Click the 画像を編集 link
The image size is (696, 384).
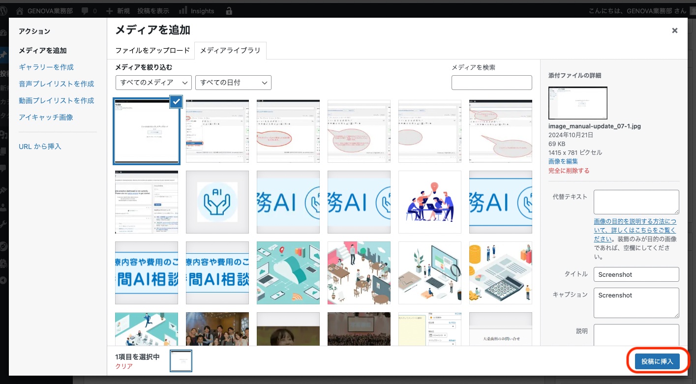(x=563, y=161)
